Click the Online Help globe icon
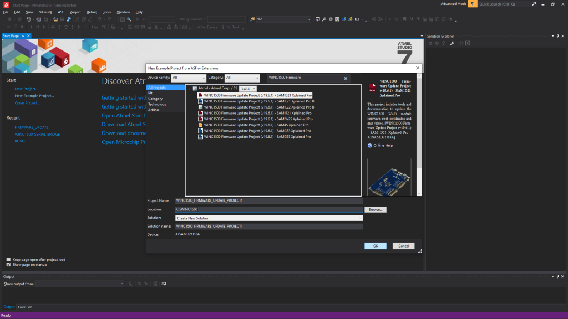Screen dimensions: 568x319 click(369, 146)
